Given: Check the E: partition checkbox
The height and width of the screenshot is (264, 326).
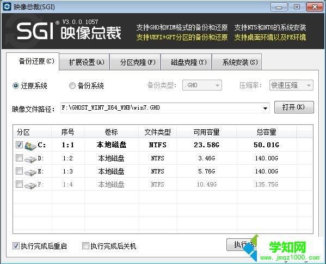Looking at the screenshot, I should 19,171.
